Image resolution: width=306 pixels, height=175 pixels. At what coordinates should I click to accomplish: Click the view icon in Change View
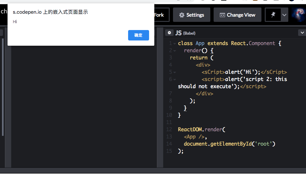222,15
